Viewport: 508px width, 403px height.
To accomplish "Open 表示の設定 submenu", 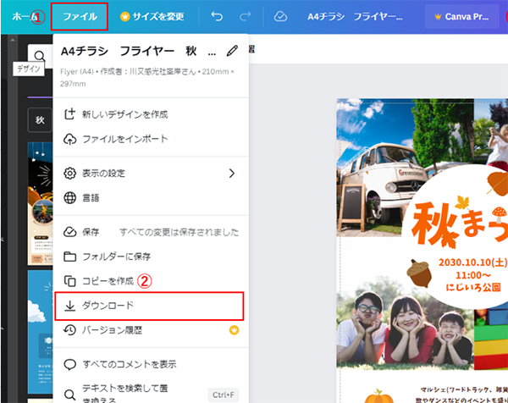I will (151, 174).
